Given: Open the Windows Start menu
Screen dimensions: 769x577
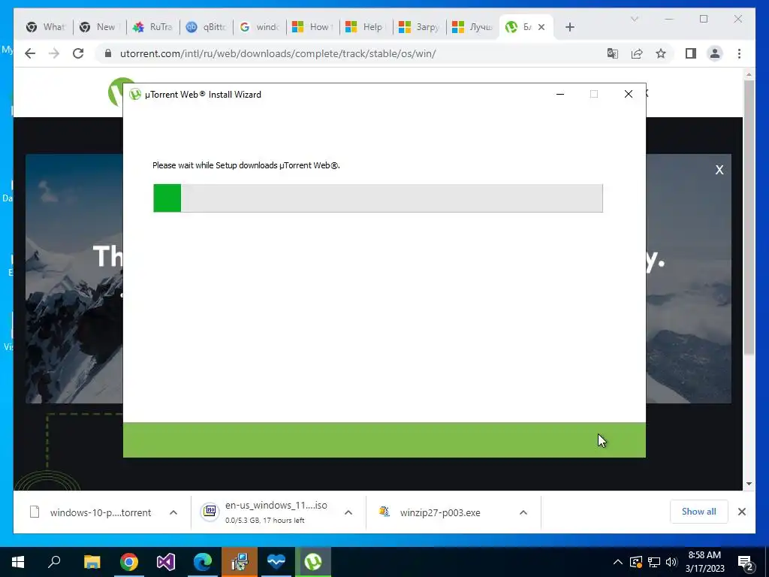Looking at the screenshot, I should coord(18,562).
